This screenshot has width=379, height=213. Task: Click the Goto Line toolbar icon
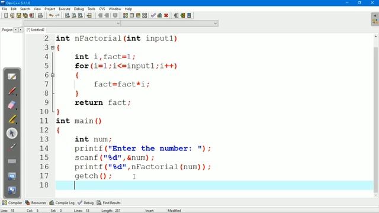(x=89, y=15)
